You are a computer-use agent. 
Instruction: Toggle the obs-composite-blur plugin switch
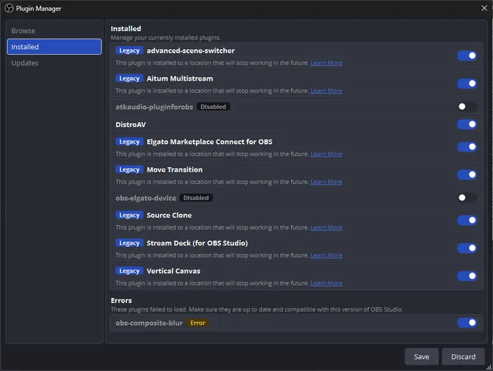467,323
